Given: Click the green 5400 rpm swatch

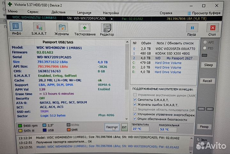Looking at the screenshot, I should point(20,125).
